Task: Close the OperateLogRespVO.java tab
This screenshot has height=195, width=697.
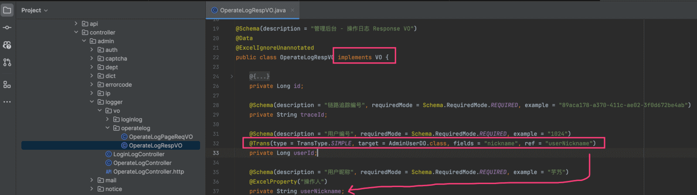Action: click(292, 10)
